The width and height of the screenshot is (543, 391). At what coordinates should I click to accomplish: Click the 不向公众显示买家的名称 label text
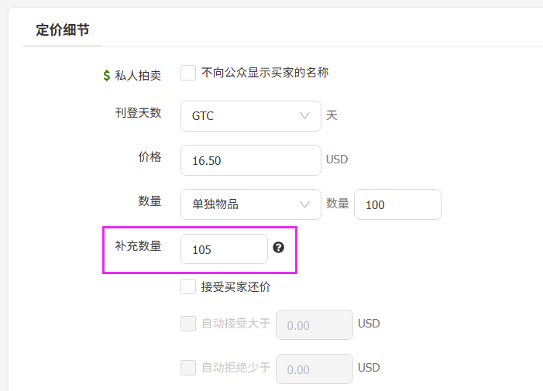[265, 73]
